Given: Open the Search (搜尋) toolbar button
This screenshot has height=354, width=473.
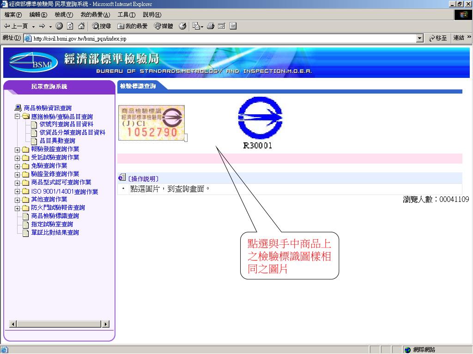Looking at the screenshot, I should [101, 26].
